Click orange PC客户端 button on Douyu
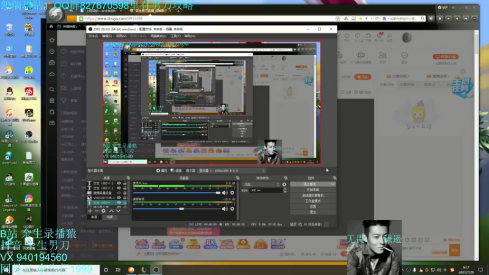489x275 pixels. tap(446, 57)
